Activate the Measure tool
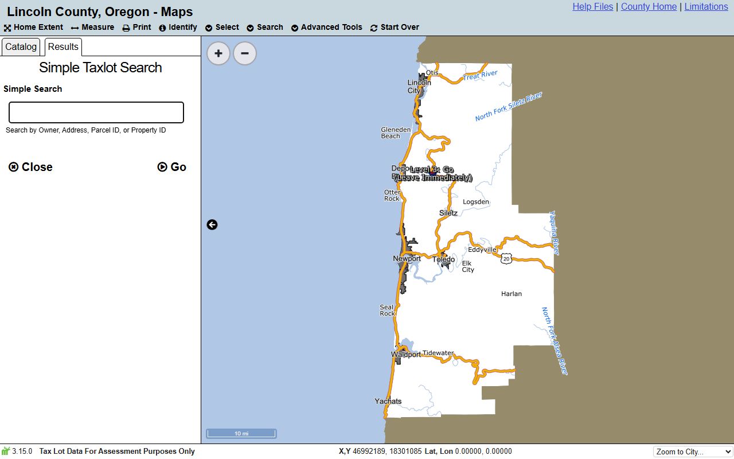 pos(92,28)
